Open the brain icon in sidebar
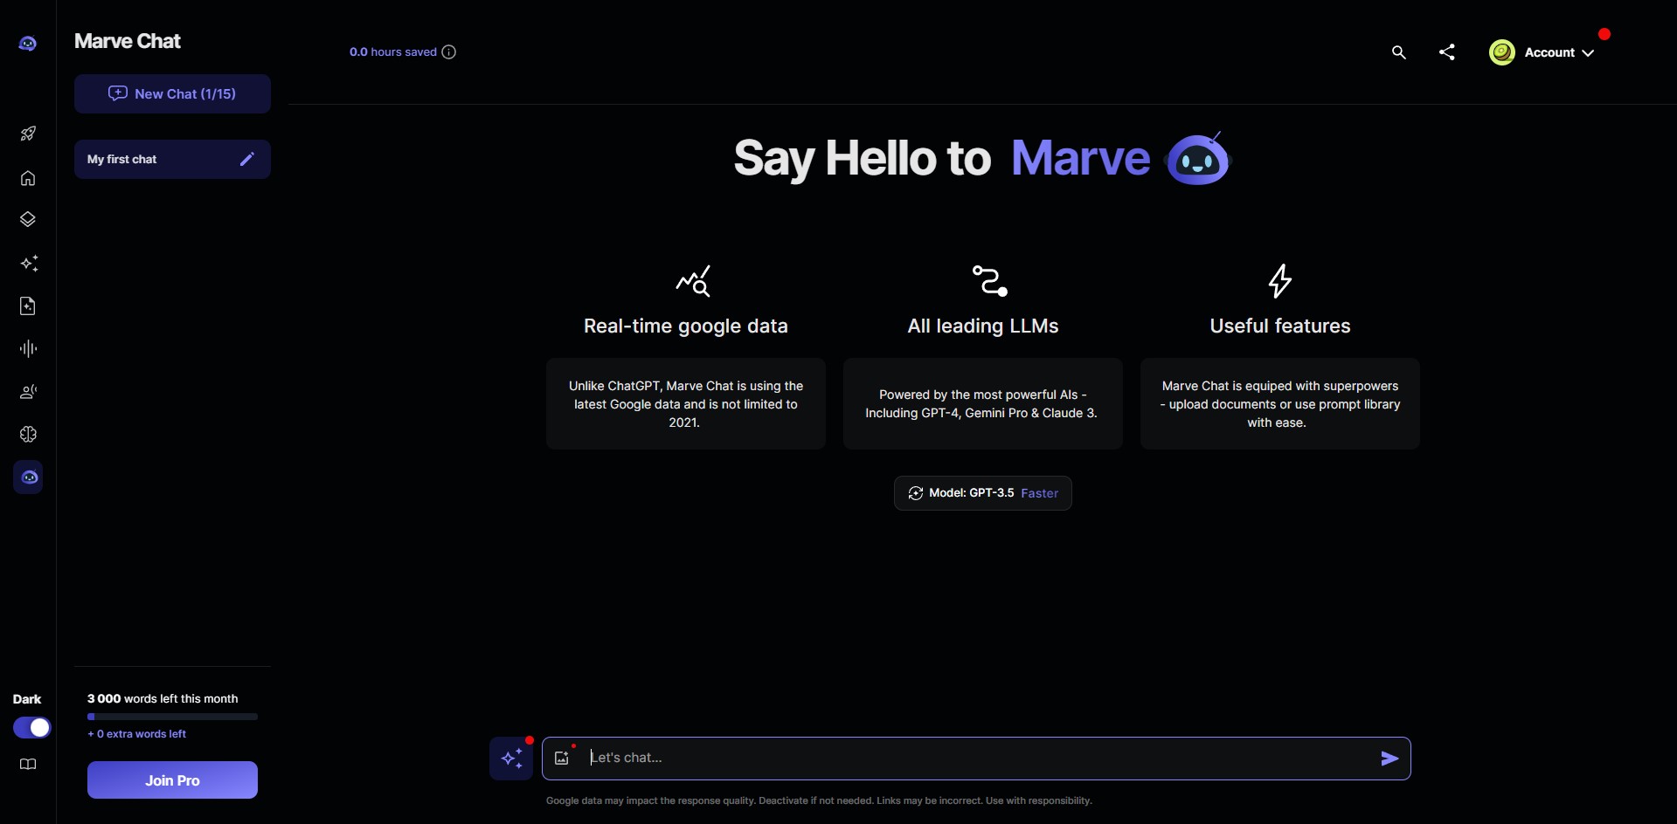 (28, 435)
